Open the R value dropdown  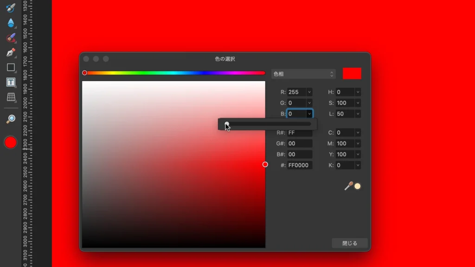coord(310,92)
